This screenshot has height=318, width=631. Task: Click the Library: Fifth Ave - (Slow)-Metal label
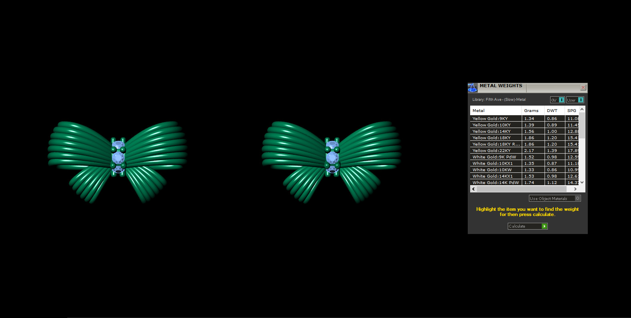coord(499,100)
